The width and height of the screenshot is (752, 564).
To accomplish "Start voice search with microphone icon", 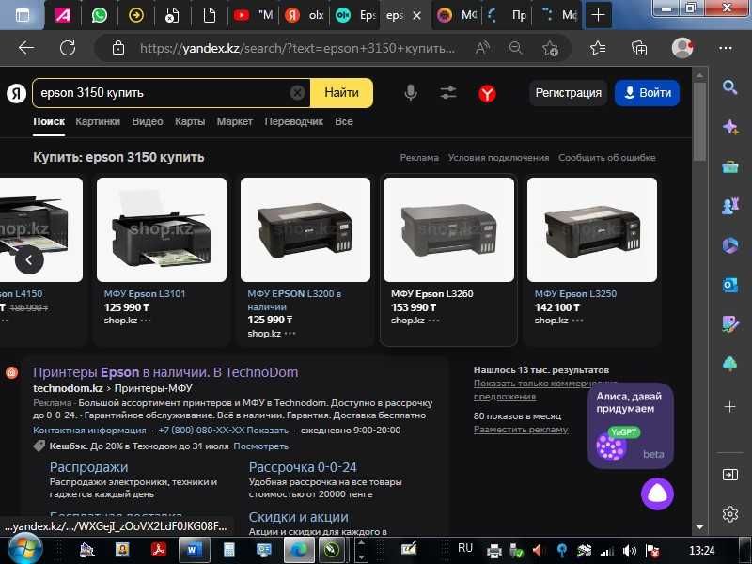I will (x=411, y=92).
